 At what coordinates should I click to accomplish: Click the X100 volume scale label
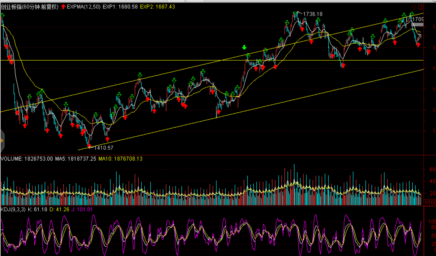430,202
